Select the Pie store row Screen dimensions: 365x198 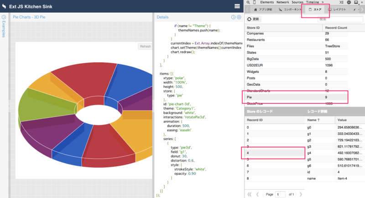(x=296, y=97)
